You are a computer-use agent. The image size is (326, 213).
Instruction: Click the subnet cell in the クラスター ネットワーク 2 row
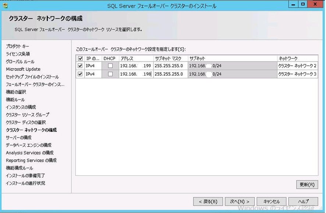(233, 66)
